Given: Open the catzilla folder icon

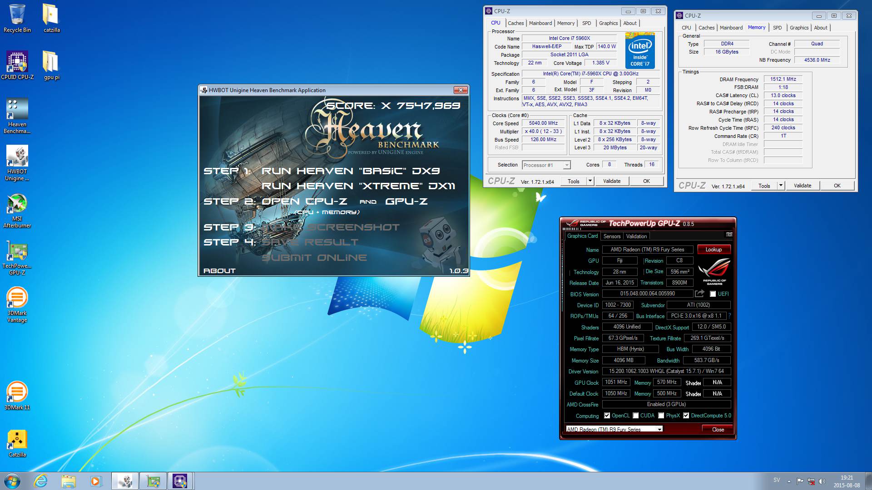Looking at the screenshot, I should (51, 18).
